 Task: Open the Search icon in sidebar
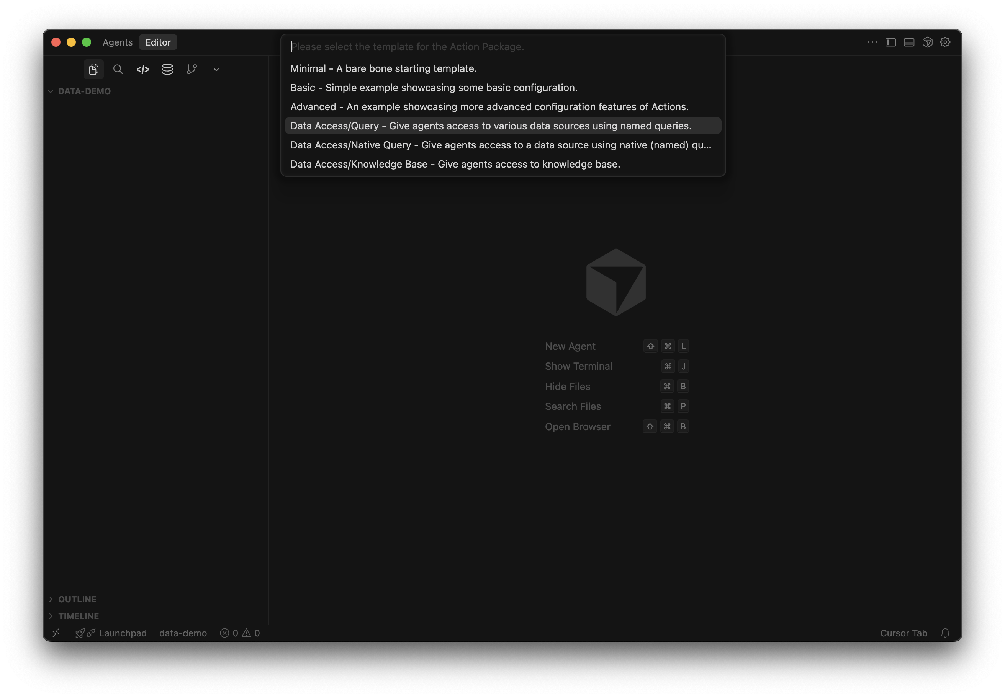118,69
